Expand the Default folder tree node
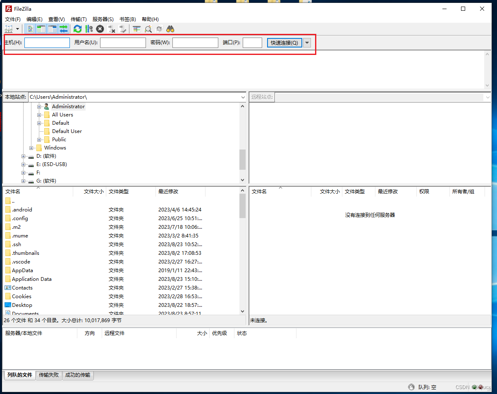Viewport: 497px width, 394px height. pos(39,123)
